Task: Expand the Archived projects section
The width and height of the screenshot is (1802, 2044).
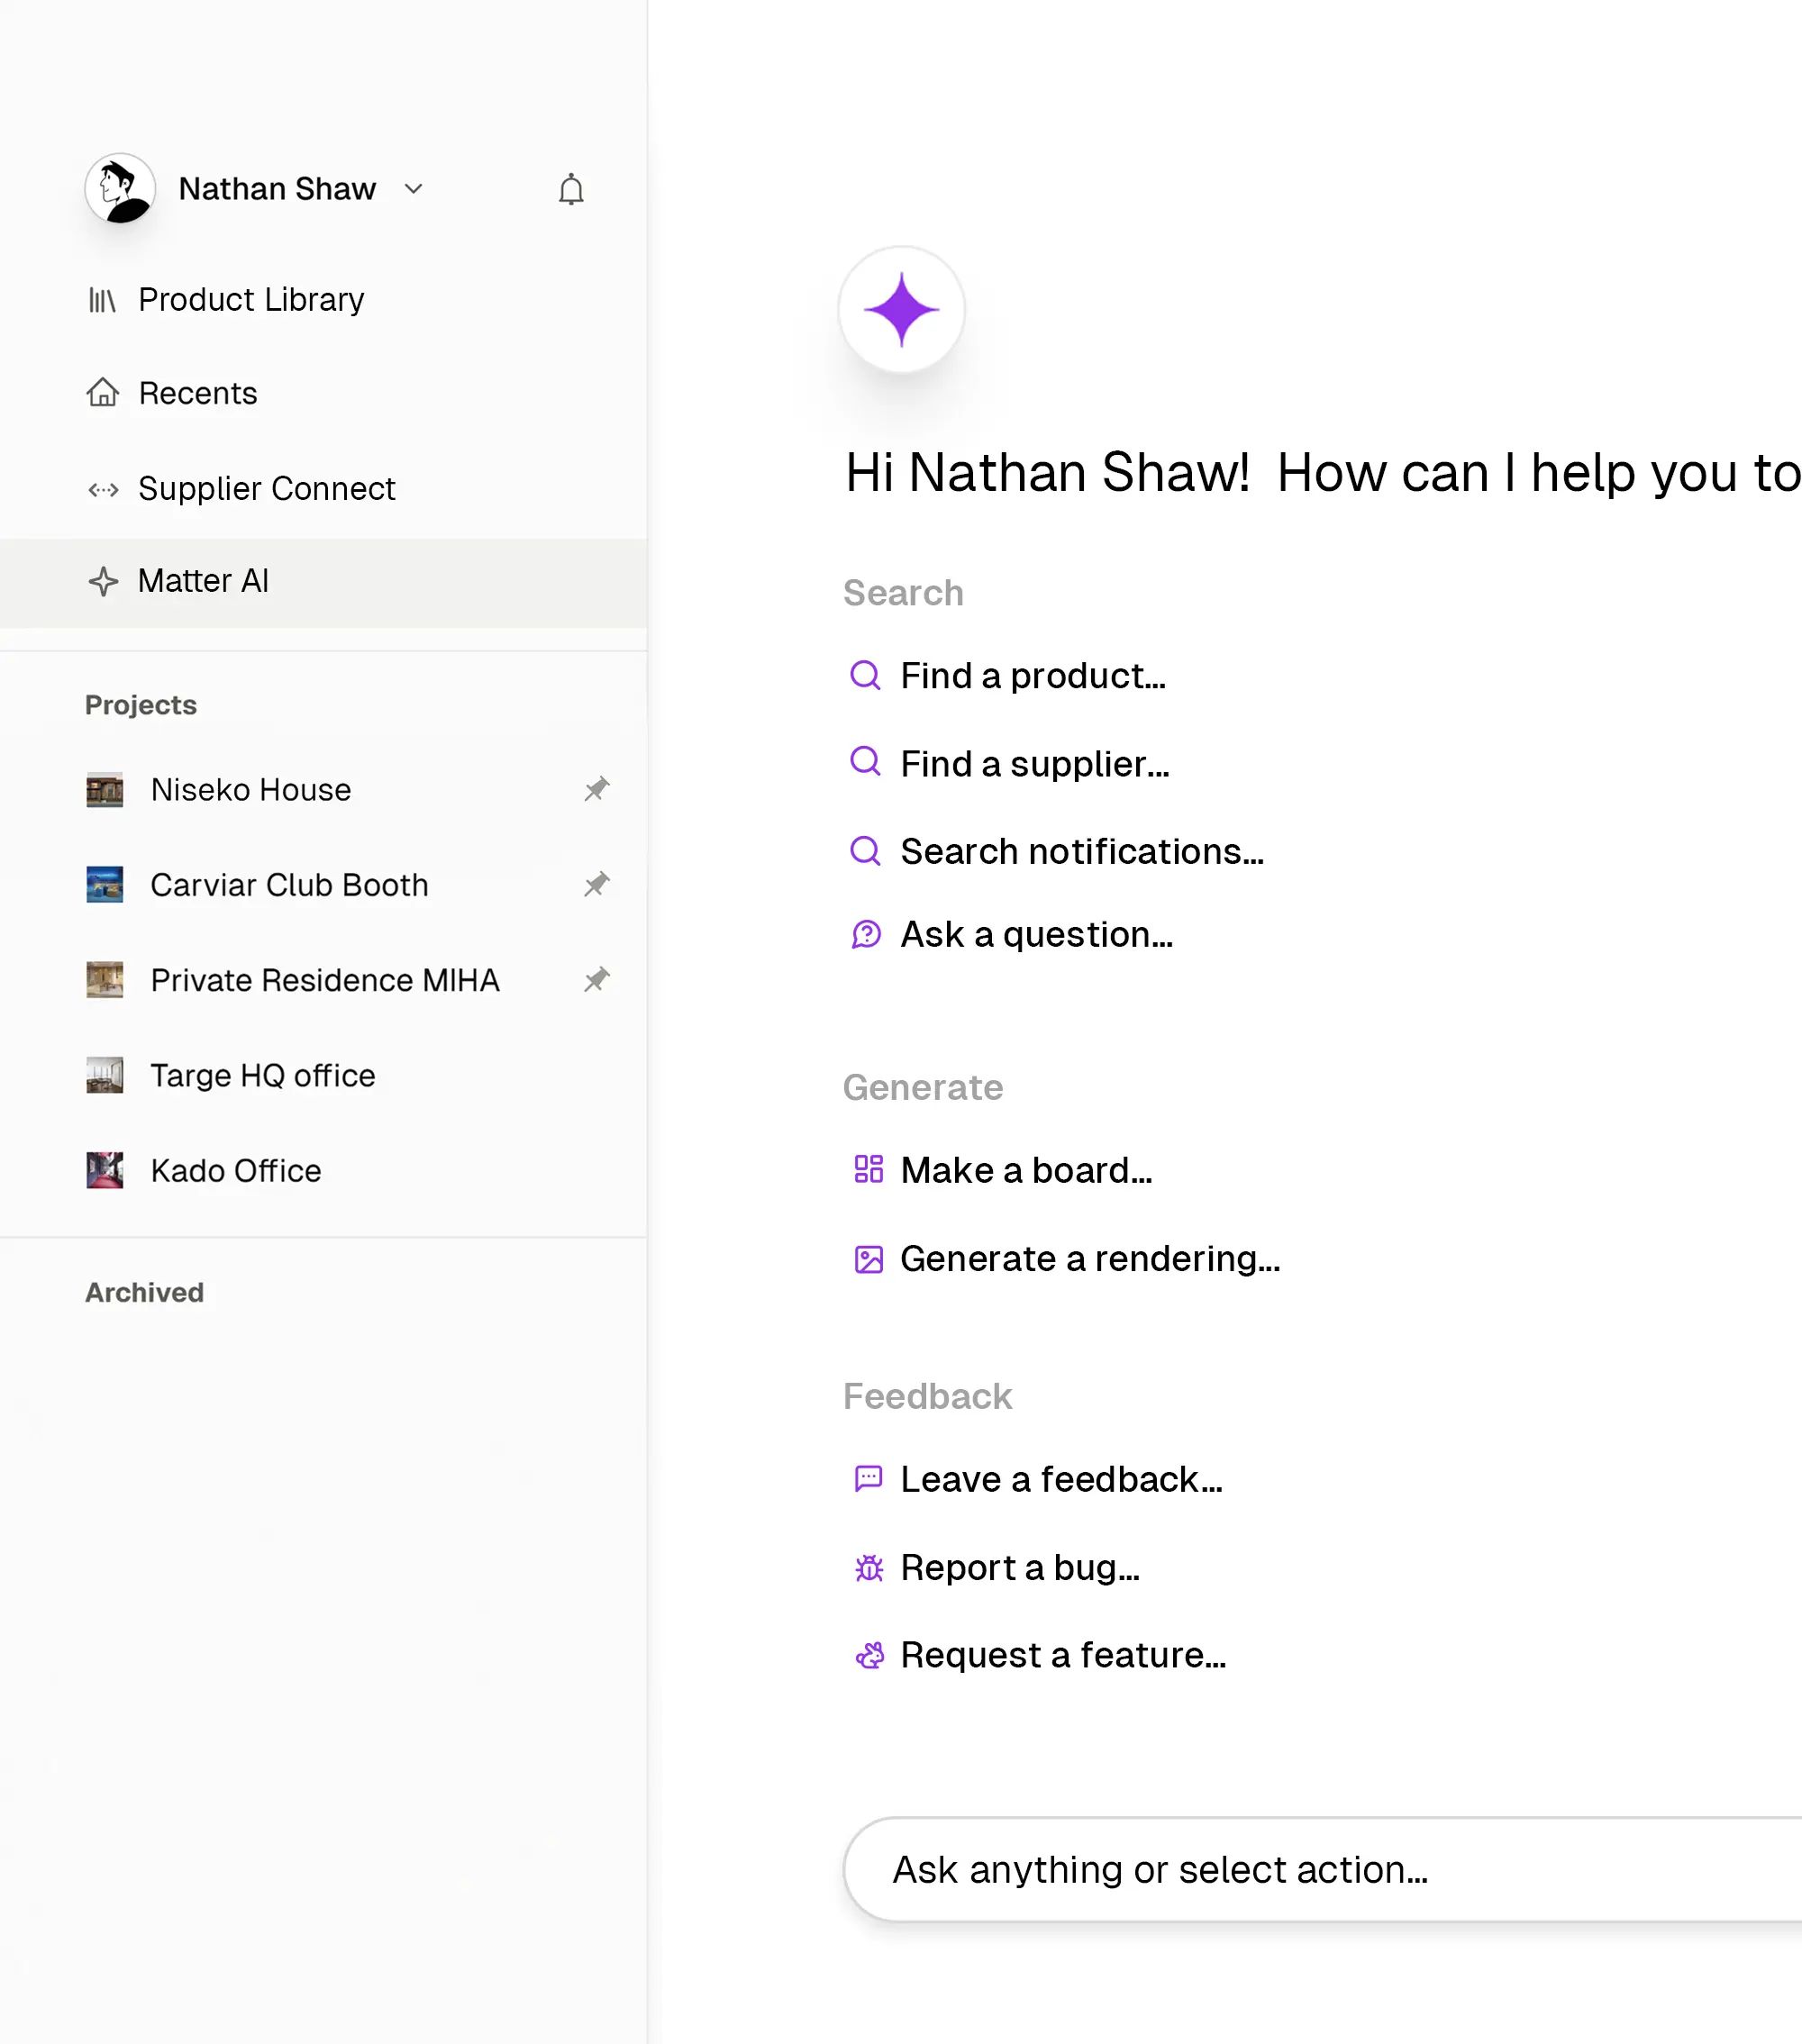Action: point(144,1292)
